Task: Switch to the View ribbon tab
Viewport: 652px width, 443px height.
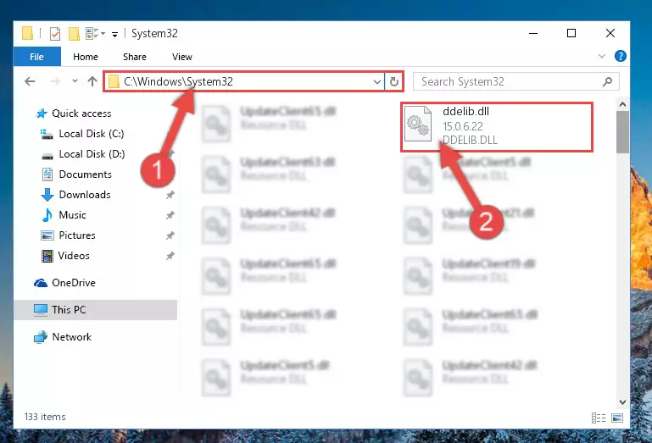Action: click(182, 57)
